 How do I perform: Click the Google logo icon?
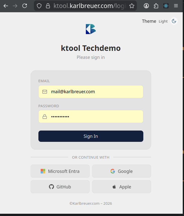(x=112, y=171)
